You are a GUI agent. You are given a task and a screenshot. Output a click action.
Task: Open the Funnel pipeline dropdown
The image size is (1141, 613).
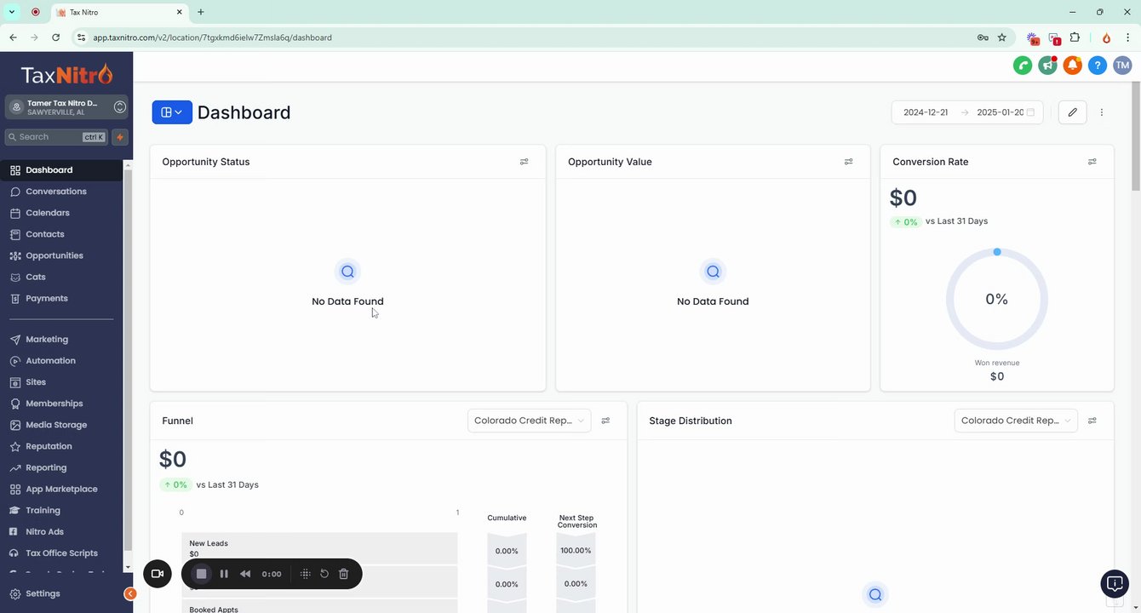[529, 421]
